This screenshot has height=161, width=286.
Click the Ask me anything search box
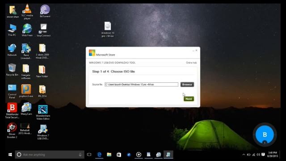(x=50, y=155)
